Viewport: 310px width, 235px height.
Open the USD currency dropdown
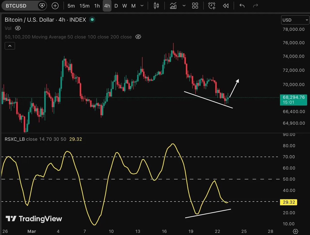[x=295, y=20]
